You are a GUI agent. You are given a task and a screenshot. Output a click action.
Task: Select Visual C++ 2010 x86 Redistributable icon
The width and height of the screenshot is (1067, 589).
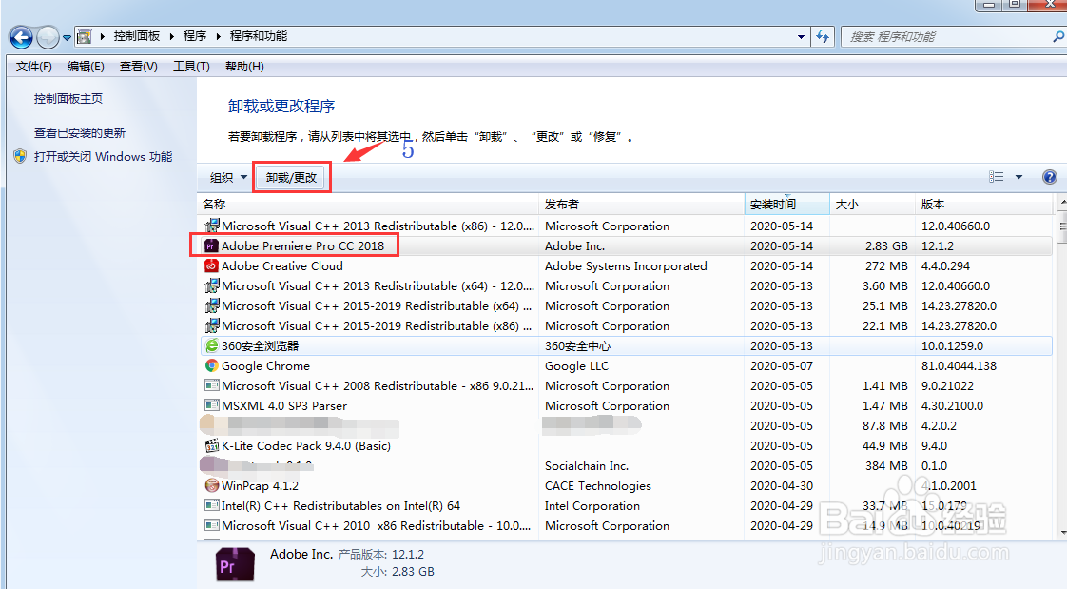click(x=212, y=525)
